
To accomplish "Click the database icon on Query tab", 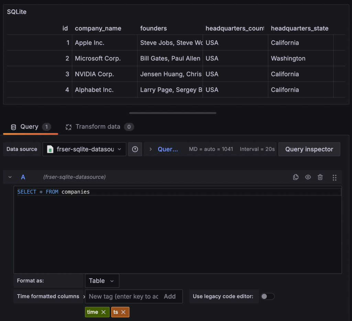I will [x=13, y=127].
